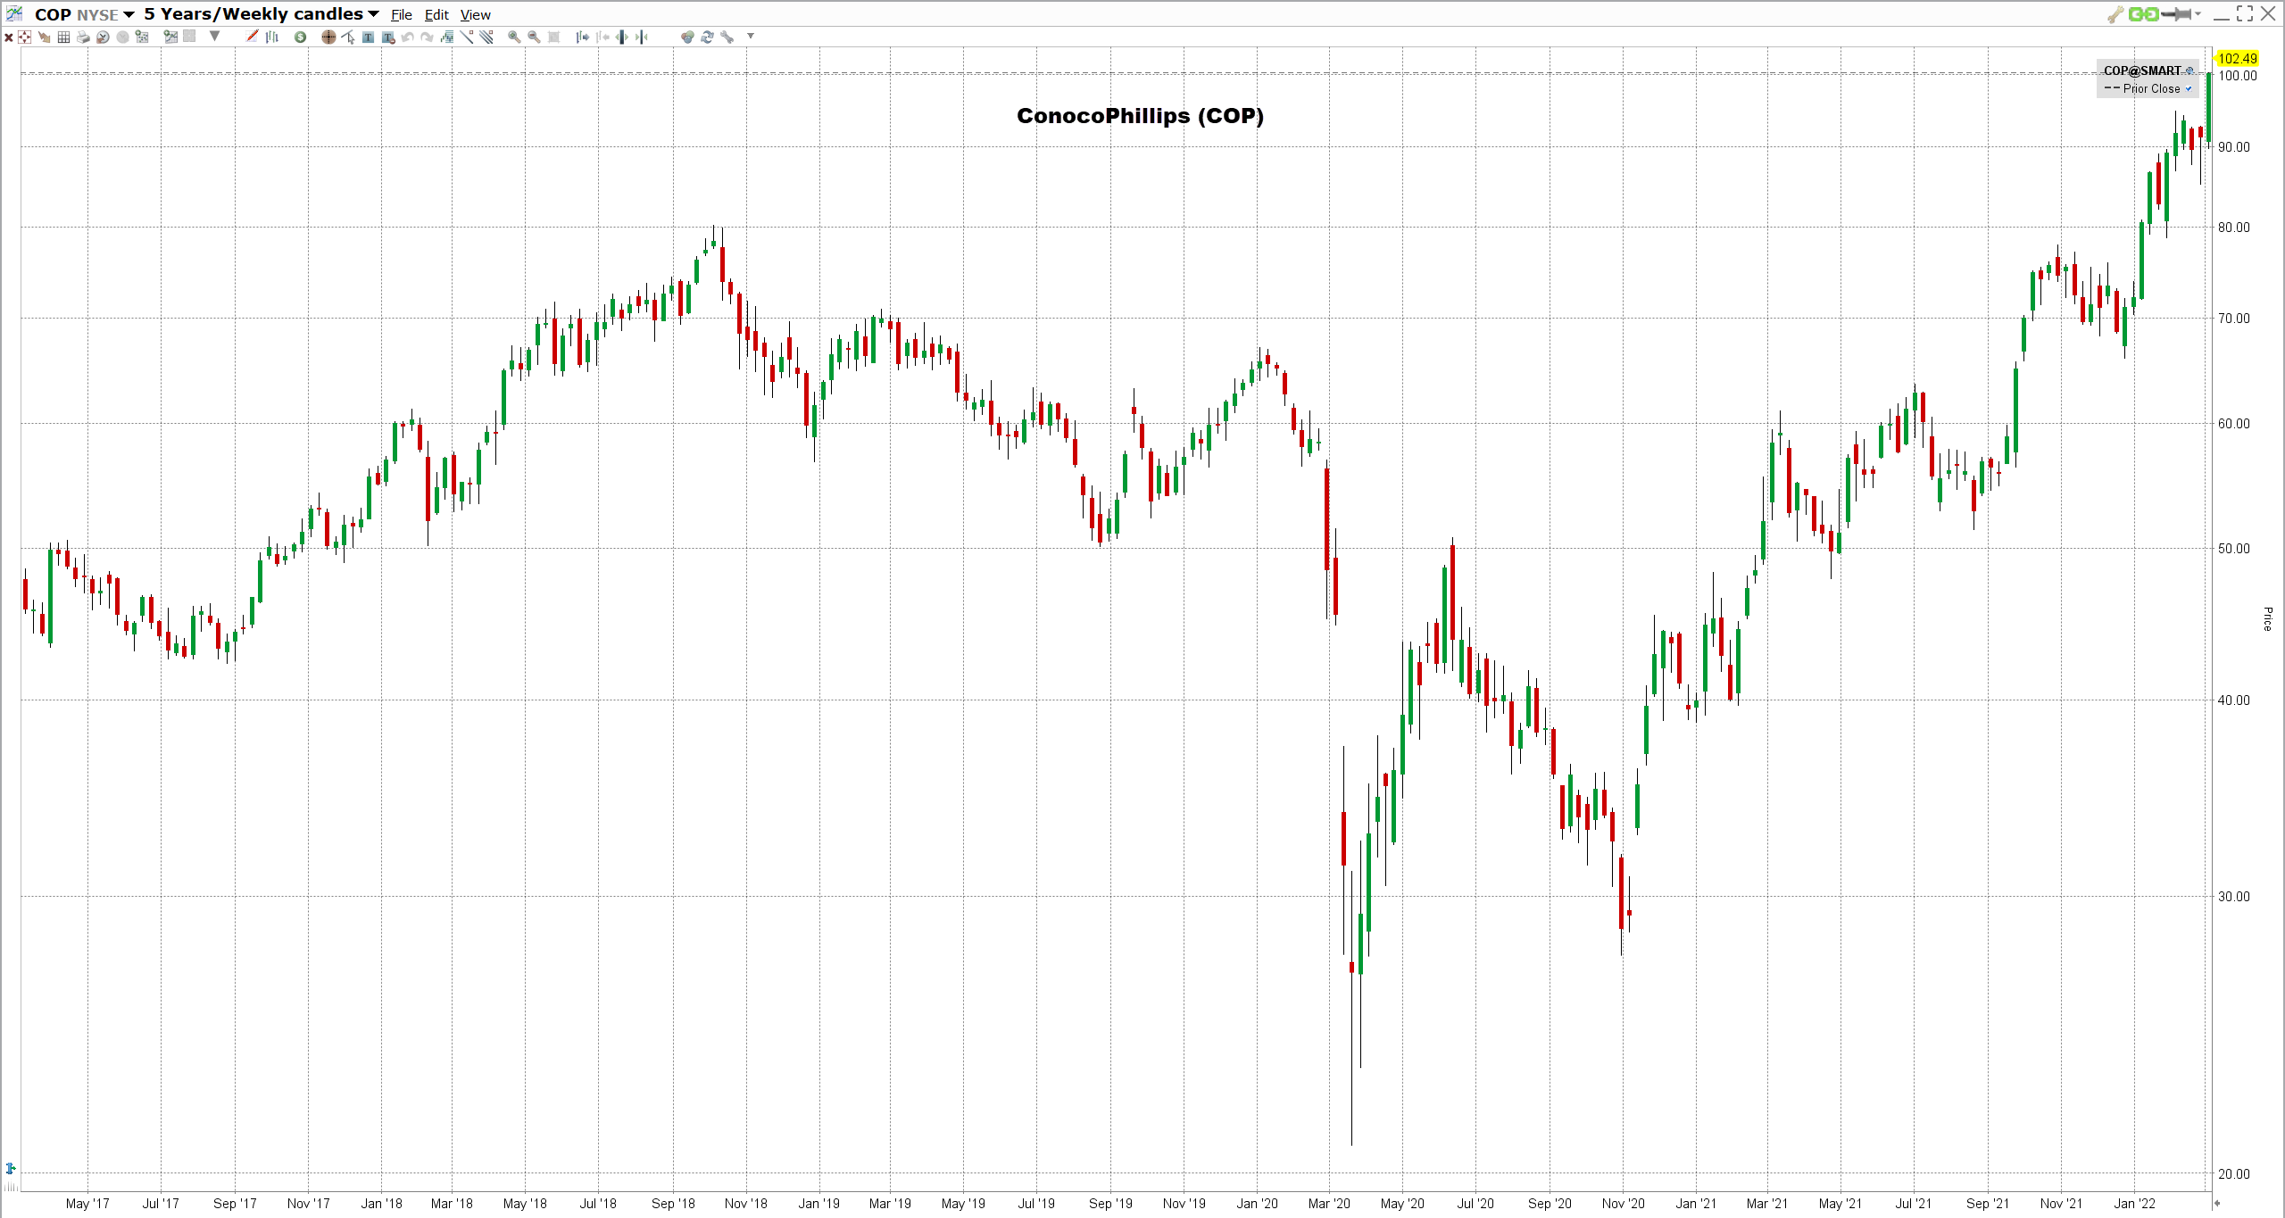Click the chart with green plus icon
The height and width of the screenshot is (1218, 2285).
click(x=170, y=37)
